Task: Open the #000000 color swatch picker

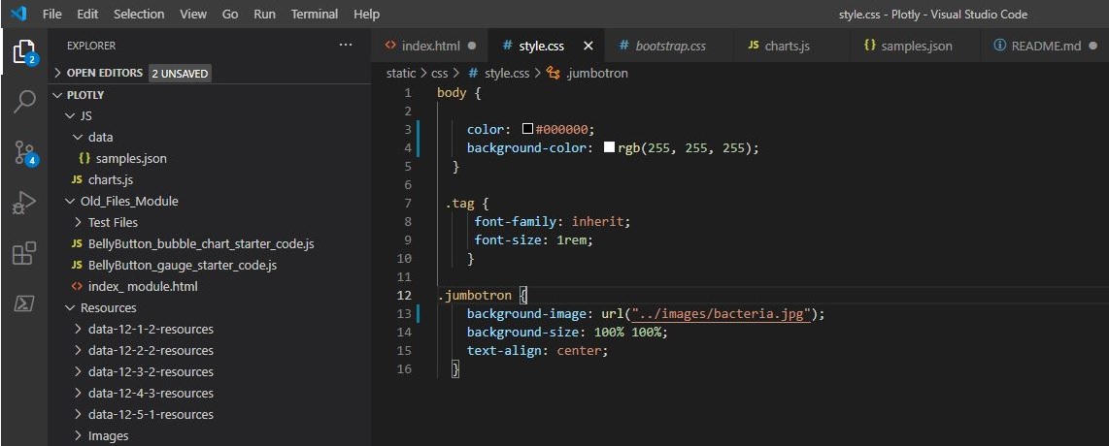Action: coord(527,129)
